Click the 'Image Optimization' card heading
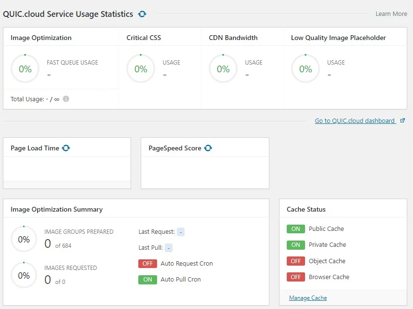Image resolution: width=413 pixels, height=309 pixels. click(x=41, y=38)
